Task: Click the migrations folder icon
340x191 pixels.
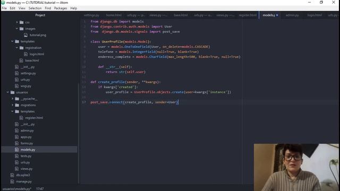Action: click(x=17, y=105)
